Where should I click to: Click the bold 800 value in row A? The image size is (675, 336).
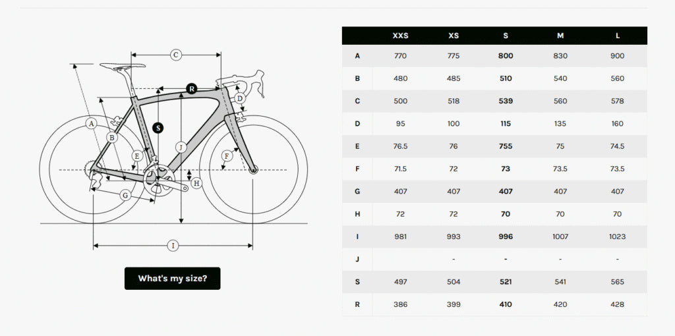pyautogui.click(x=506, y=56)
